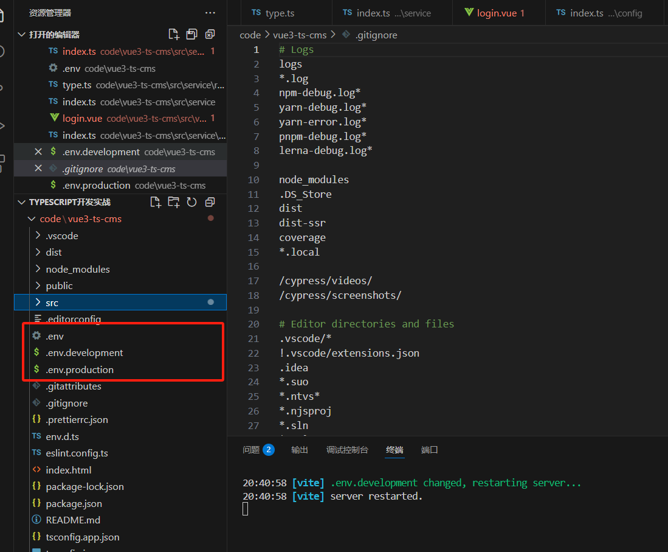This screenshot has width=668, height=552.
Task: Expand the node_modules folder
Action: [38, 269]
